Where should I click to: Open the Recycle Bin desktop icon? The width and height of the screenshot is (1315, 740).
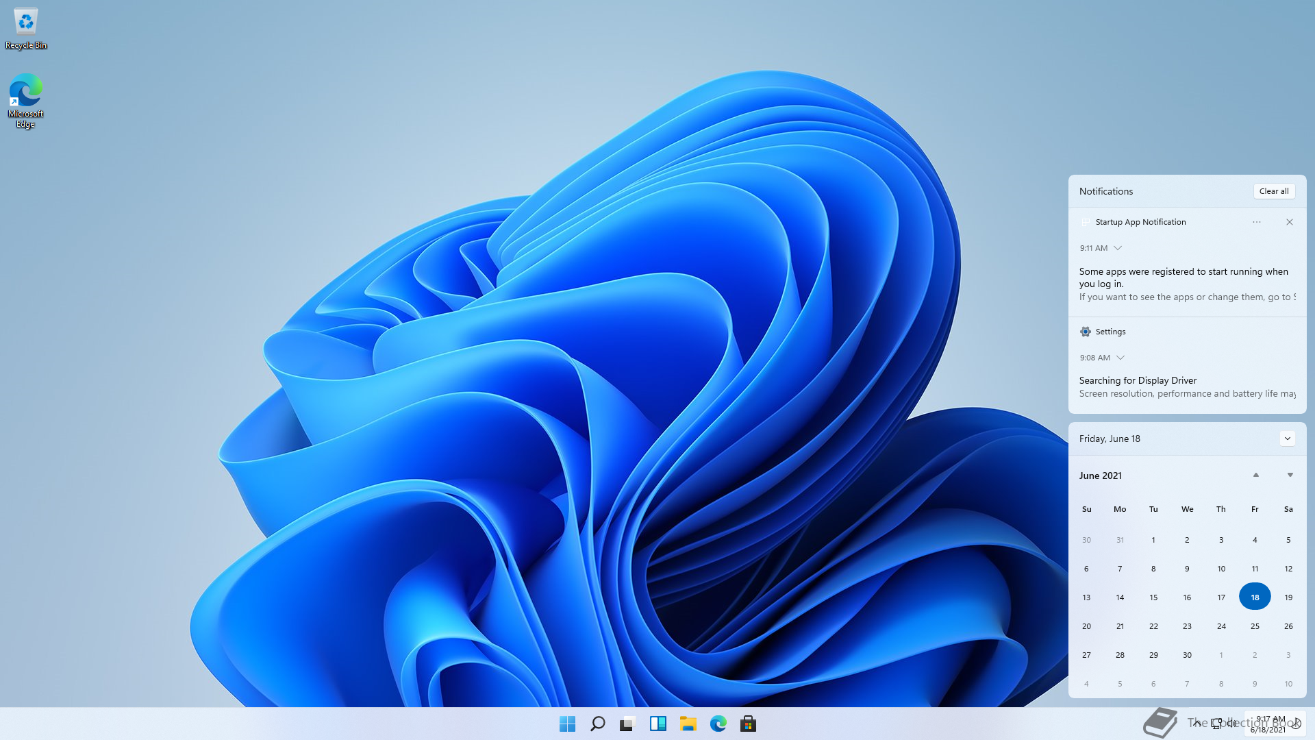click(26, 29)
